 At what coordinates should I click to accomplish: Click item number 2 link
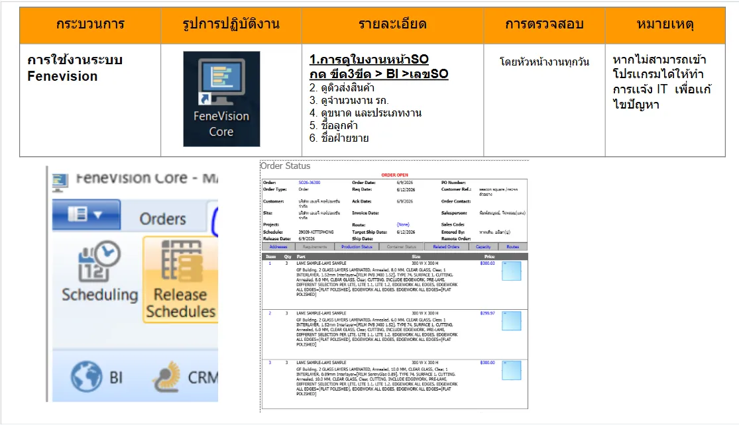pos(270,313)
